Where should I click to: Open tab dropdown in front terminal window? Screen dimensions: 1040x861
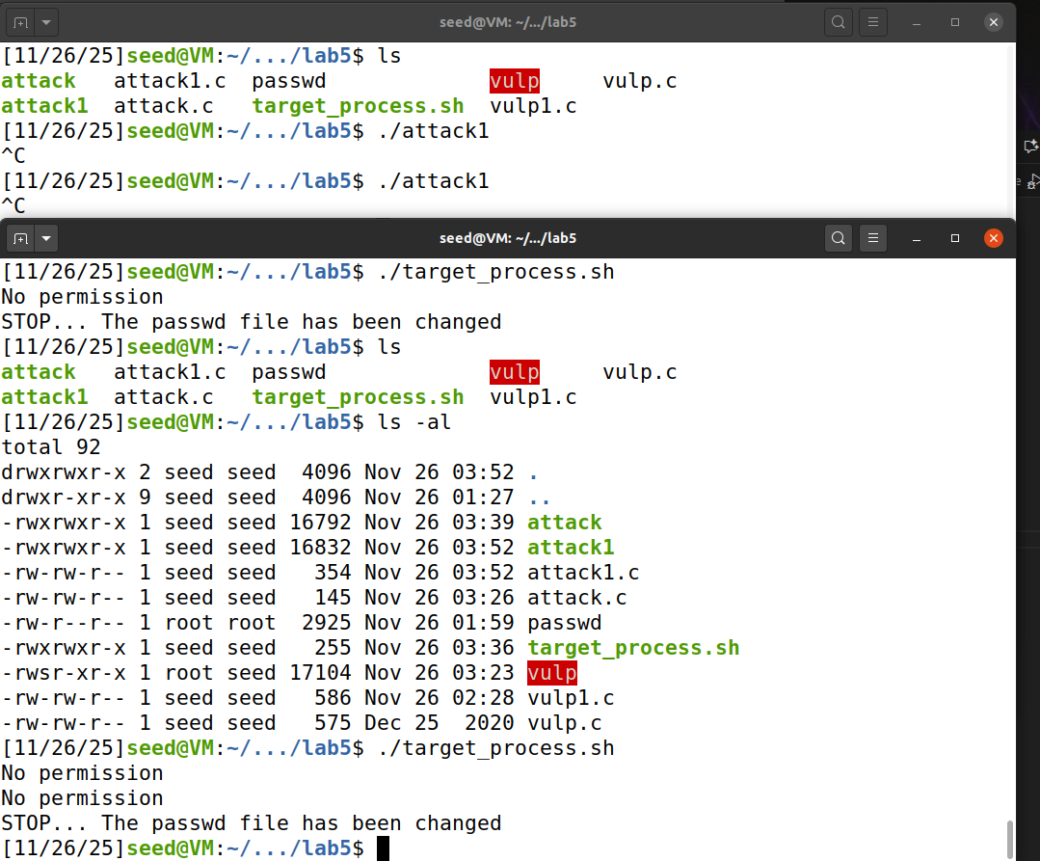pyautogui.click(x=46, y=238)
